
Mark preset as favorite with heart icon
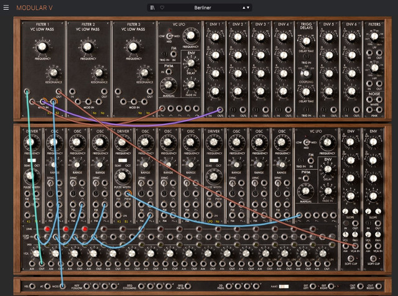(x=162, y=7)
